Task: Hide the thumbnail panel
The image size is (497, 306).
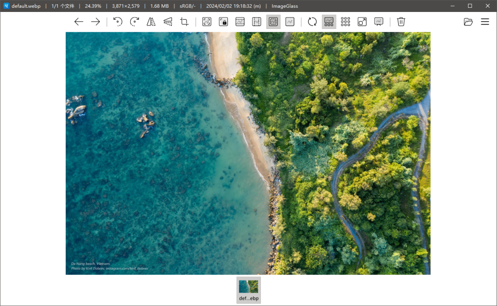Action: [x=329, y=22]
